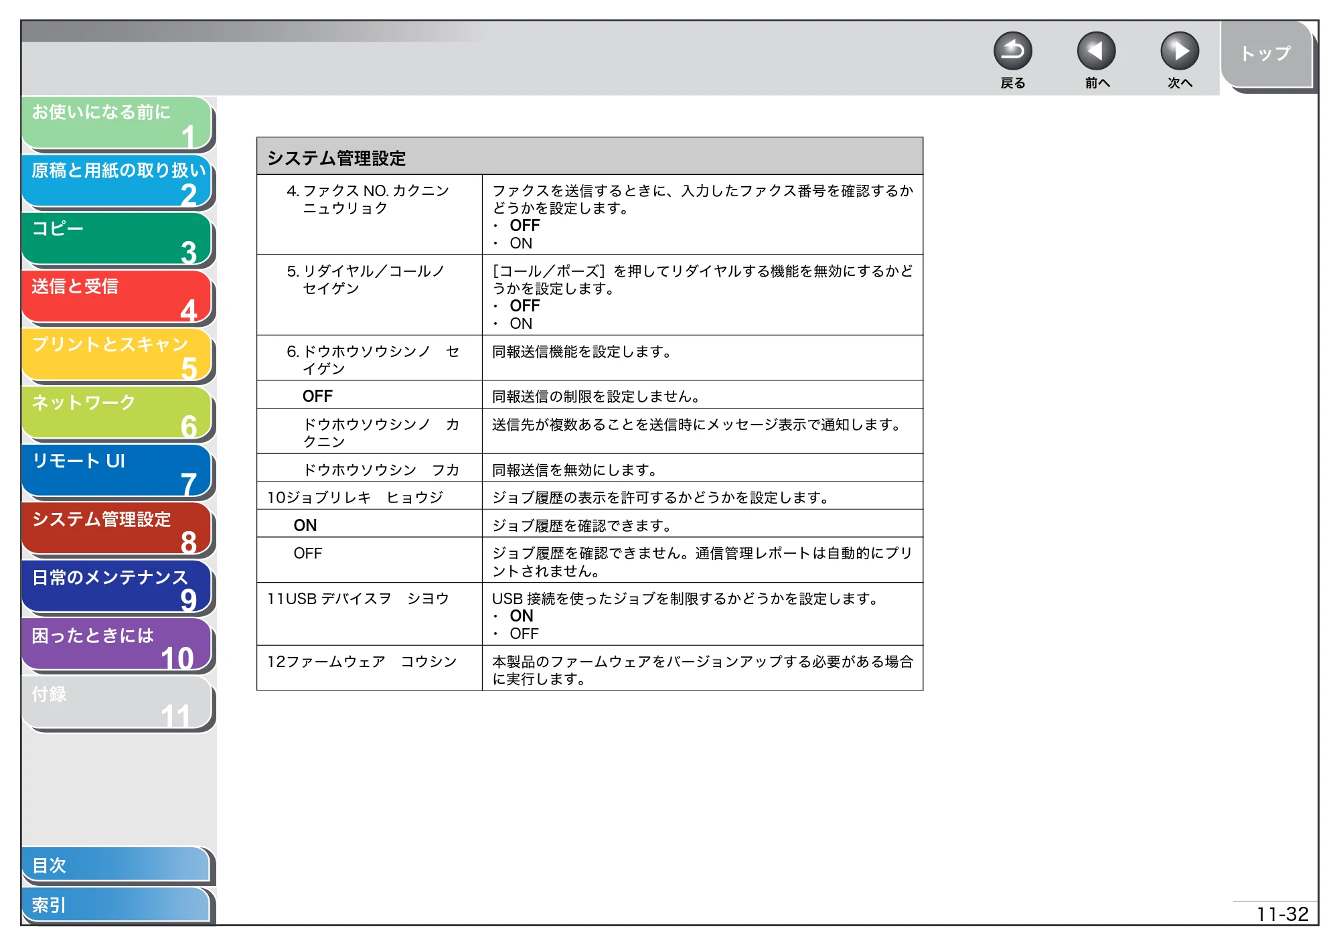
Task: Click the システム管理設定 table header
Action: point(590,157)
